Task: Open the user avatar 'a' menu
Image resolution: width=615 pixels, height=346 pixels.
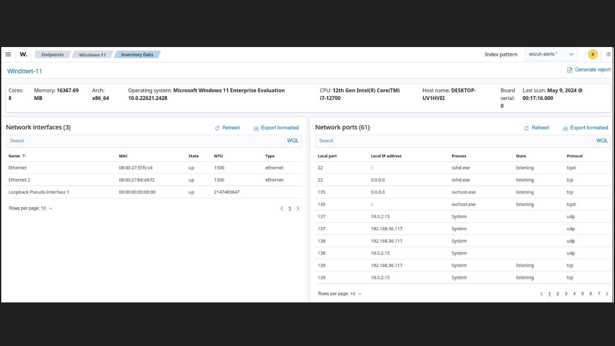Action: (593, 54)
